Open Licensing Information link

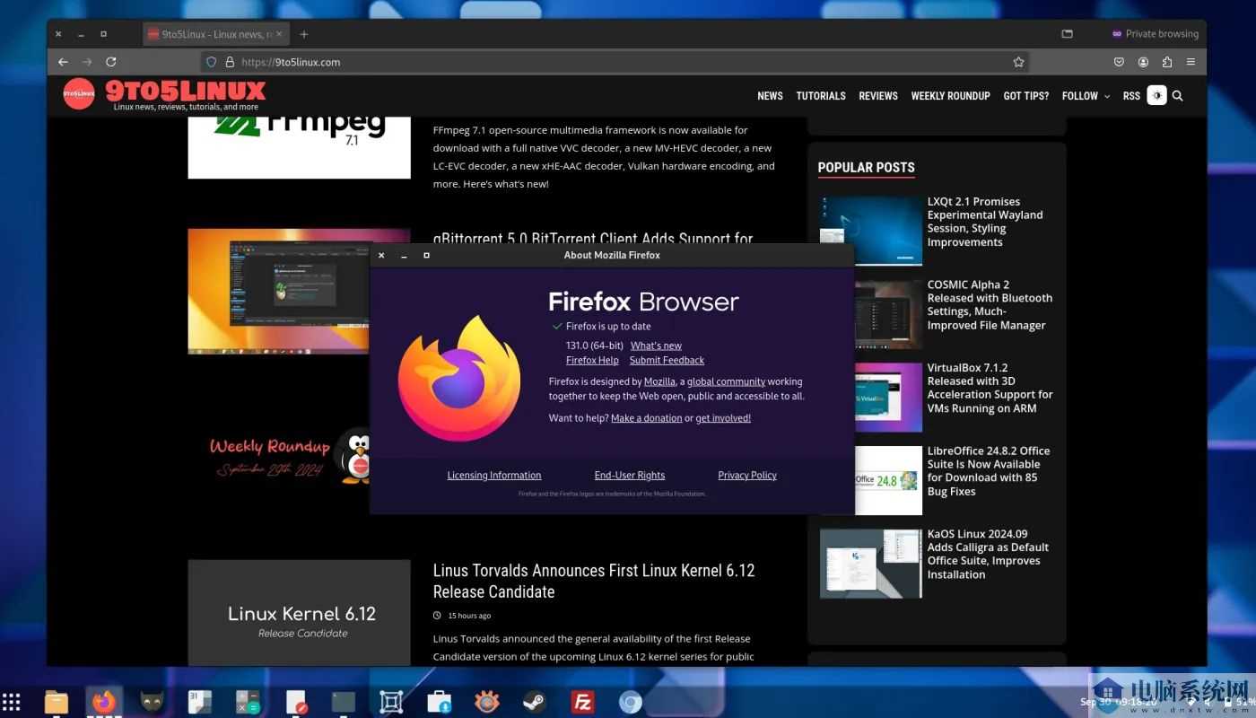(494, 475)
